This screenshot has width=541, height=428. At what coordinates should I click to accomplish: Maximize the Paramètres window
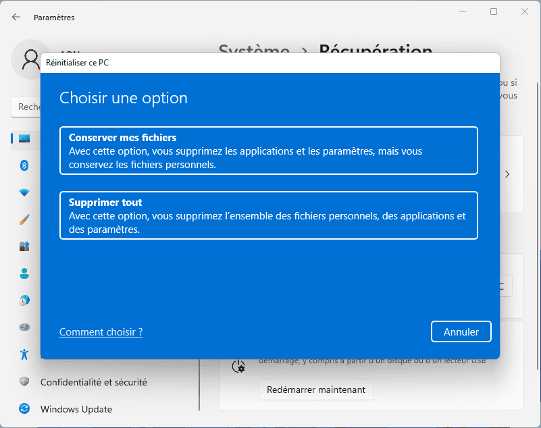point(494,11)
